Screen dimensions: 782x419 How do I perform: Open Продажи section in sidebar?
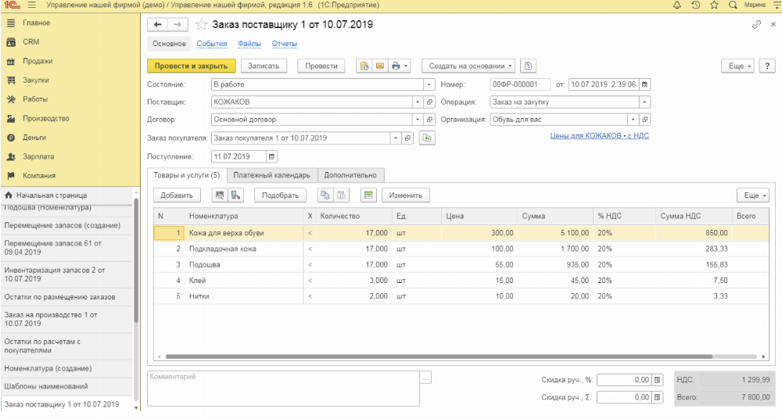[x=38, y=61]
